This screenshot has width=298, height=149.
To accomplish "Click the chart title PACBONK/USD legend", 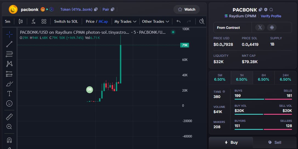I will tap(93, 32).
